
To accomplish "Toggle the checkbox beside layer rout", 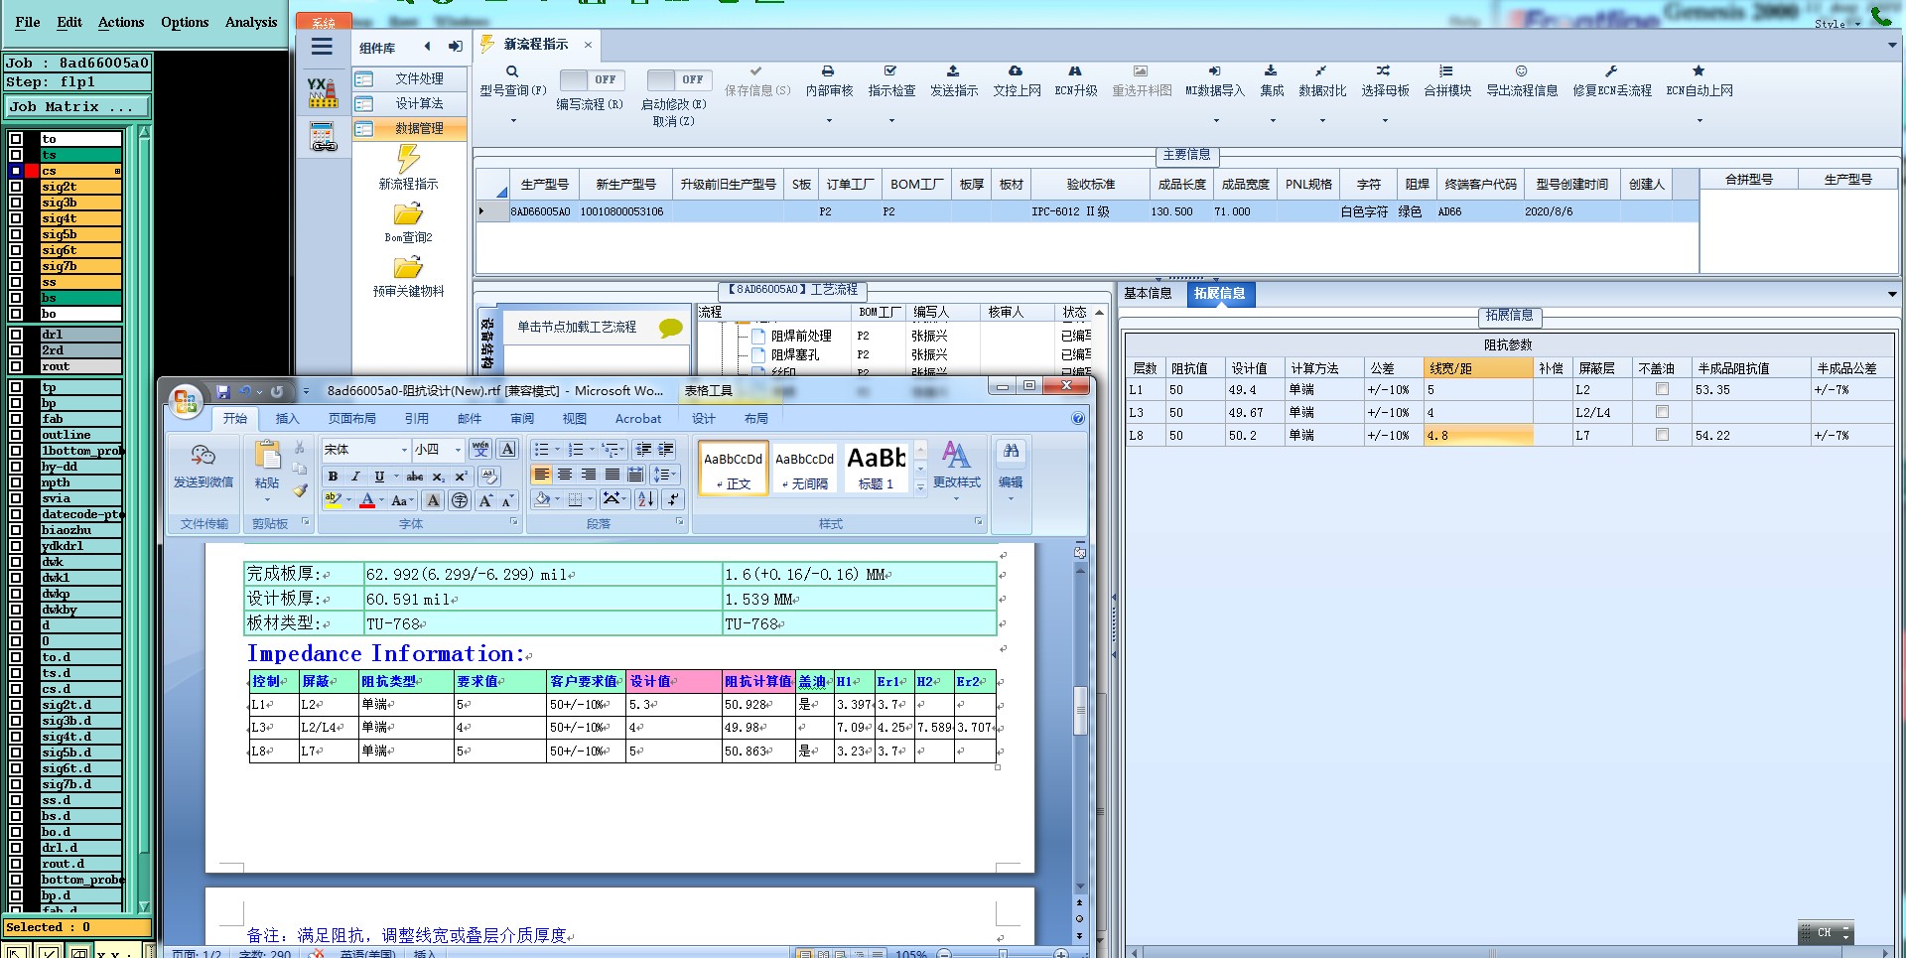I will 16,366.
